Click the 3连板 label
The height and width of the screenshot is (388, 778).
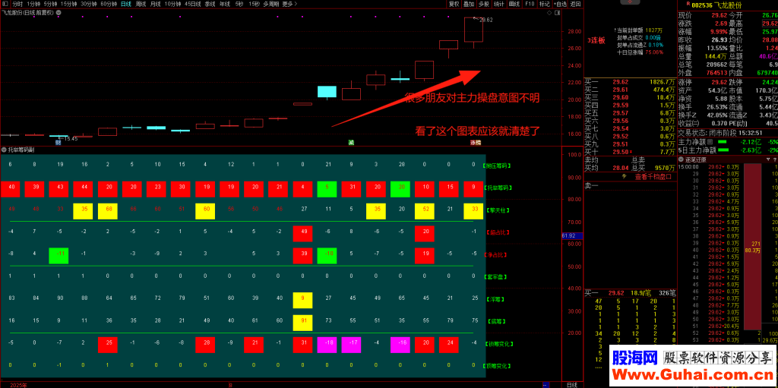coord(596,41)
